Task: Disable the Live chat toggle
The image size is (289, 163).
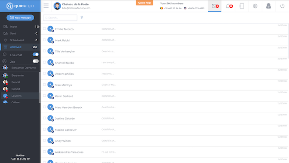Action: point(35,55)
